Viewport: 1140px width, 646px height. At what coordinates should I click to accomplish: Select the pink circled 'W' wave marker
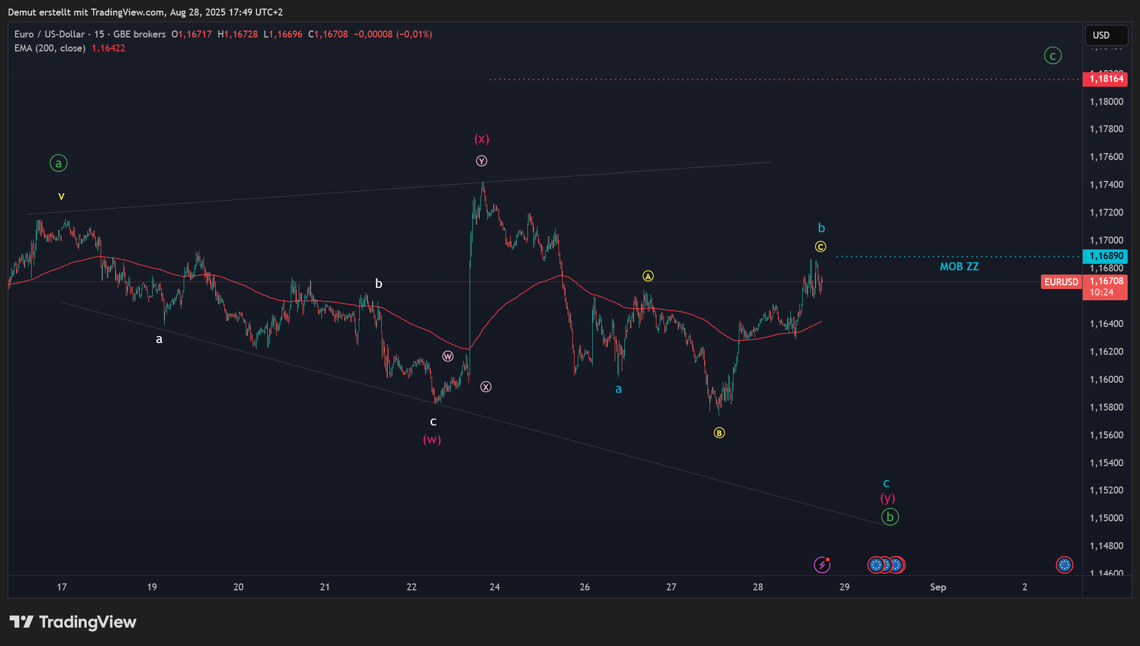(x=448, y=356)
